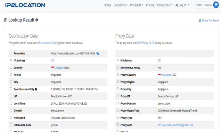Screen dimensions: 221x133
Task: Click the Share The Result icon
Action: pos(200,21)
